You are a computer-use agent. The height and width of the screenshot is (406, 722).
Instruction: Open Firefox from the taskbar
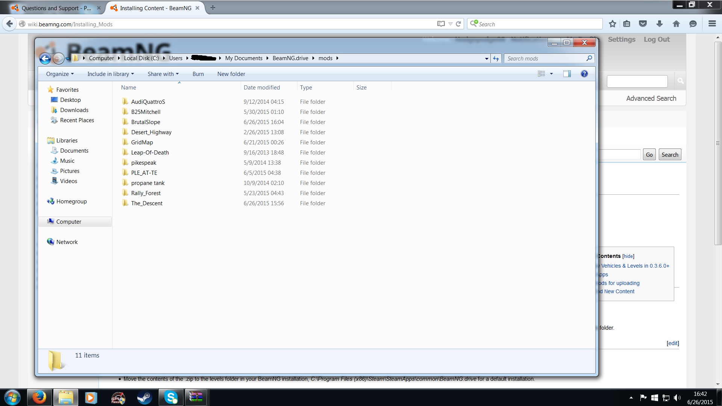(x=39, y=397)
